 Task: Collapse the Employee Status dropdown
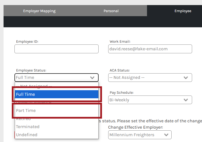click(x=57, y=78)
